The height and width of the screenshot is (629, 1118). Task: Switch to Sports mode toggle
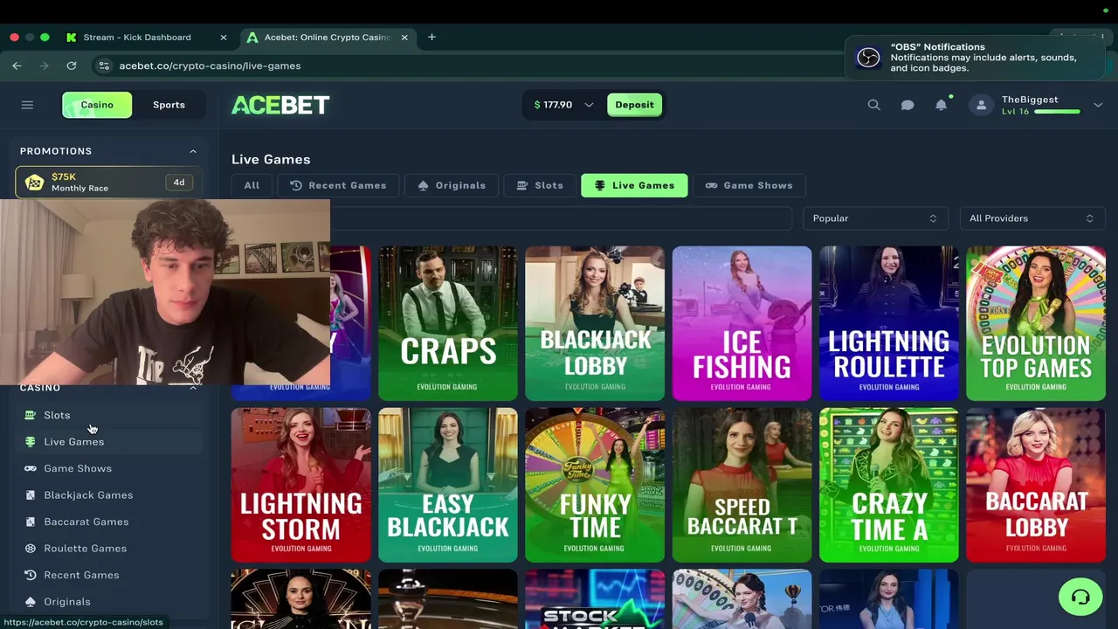[169, 105]
